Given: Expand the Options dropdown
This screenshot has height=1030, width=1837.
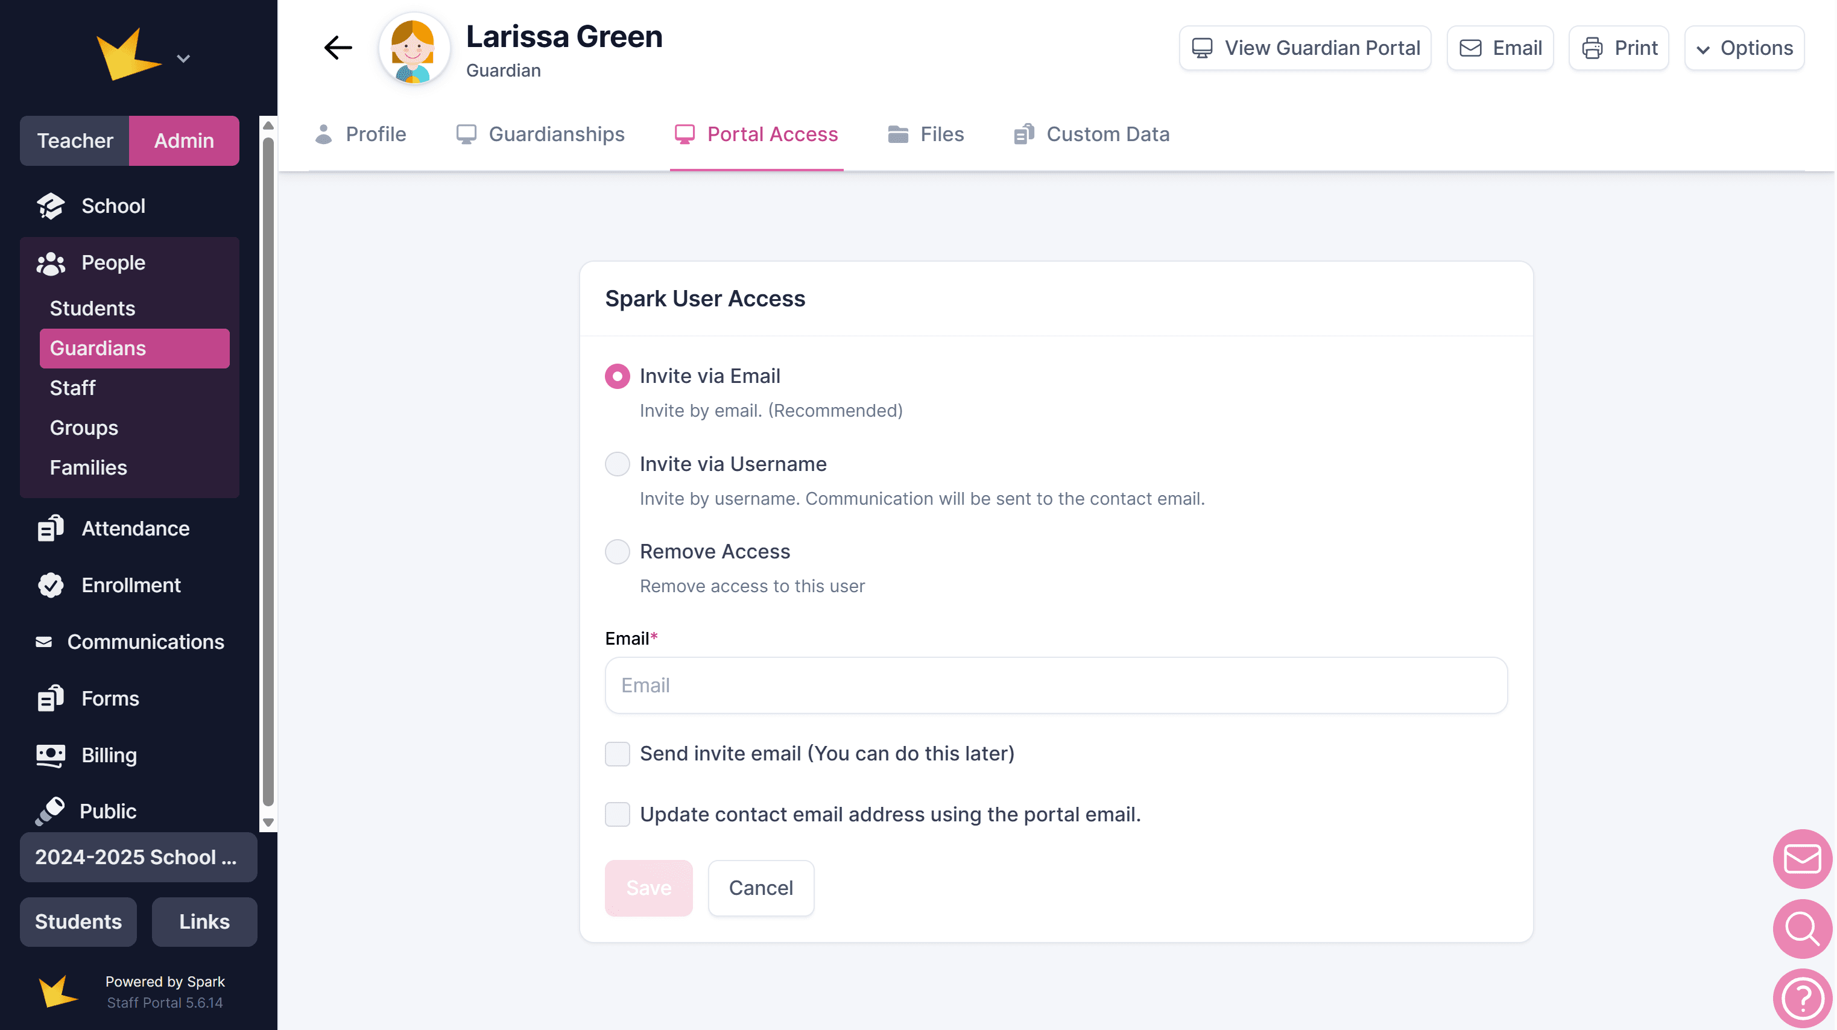Looking at the screenshot, I should pos(1744,48).
